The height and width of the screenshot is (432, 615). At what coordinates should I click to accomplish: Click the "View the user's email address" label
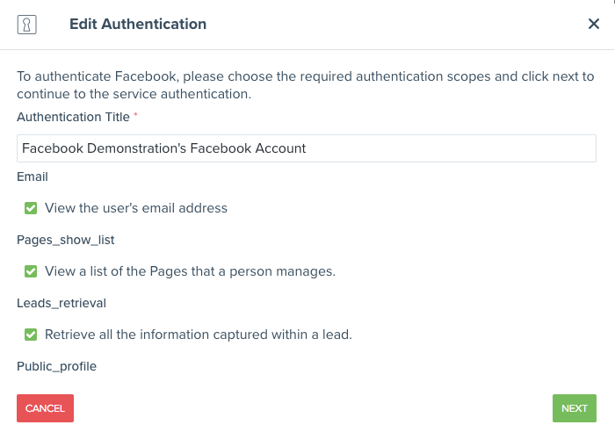(x=136, y=208)
